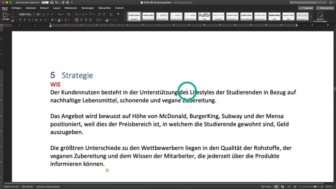Apply subscript formatting
Viewport: 336px width, 189px height.
pyautogui.click(x=41, y=20)
